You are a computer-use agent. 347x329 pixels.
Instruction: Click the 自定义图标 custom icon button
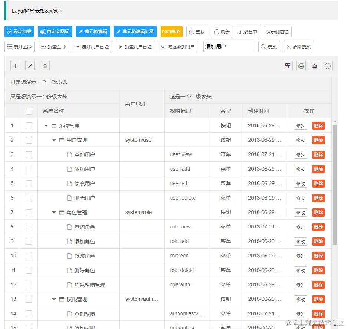[55, 32]
